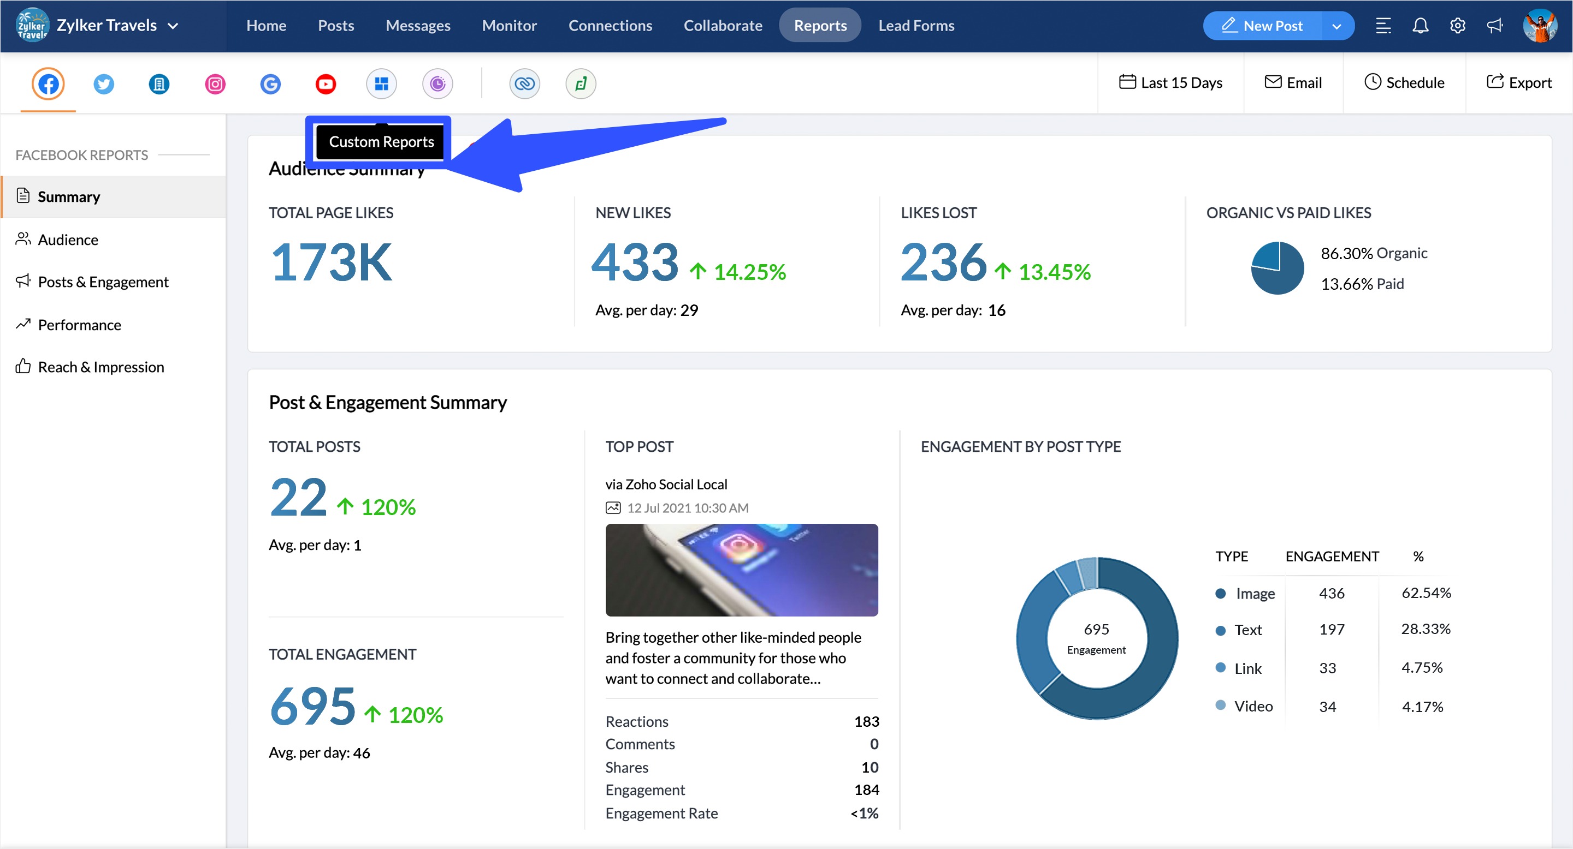Select the Instagram channel icon

(x=214, y=83)
